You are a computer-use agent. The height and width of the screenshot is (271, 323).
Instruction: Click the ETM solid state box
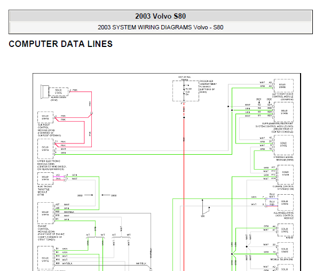[45, 178]
